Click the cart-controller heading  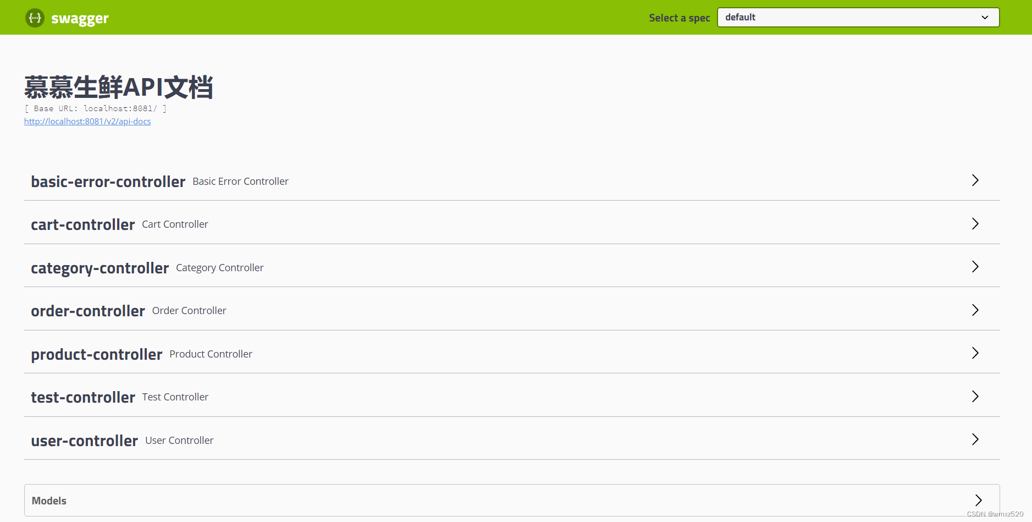(x=83, y=224)
